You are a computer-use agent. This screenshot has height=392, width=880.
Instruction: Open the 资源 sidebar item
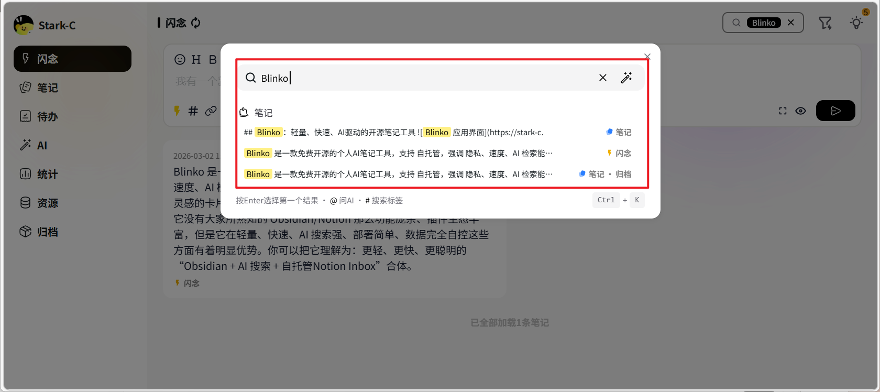tap(72, 203)
